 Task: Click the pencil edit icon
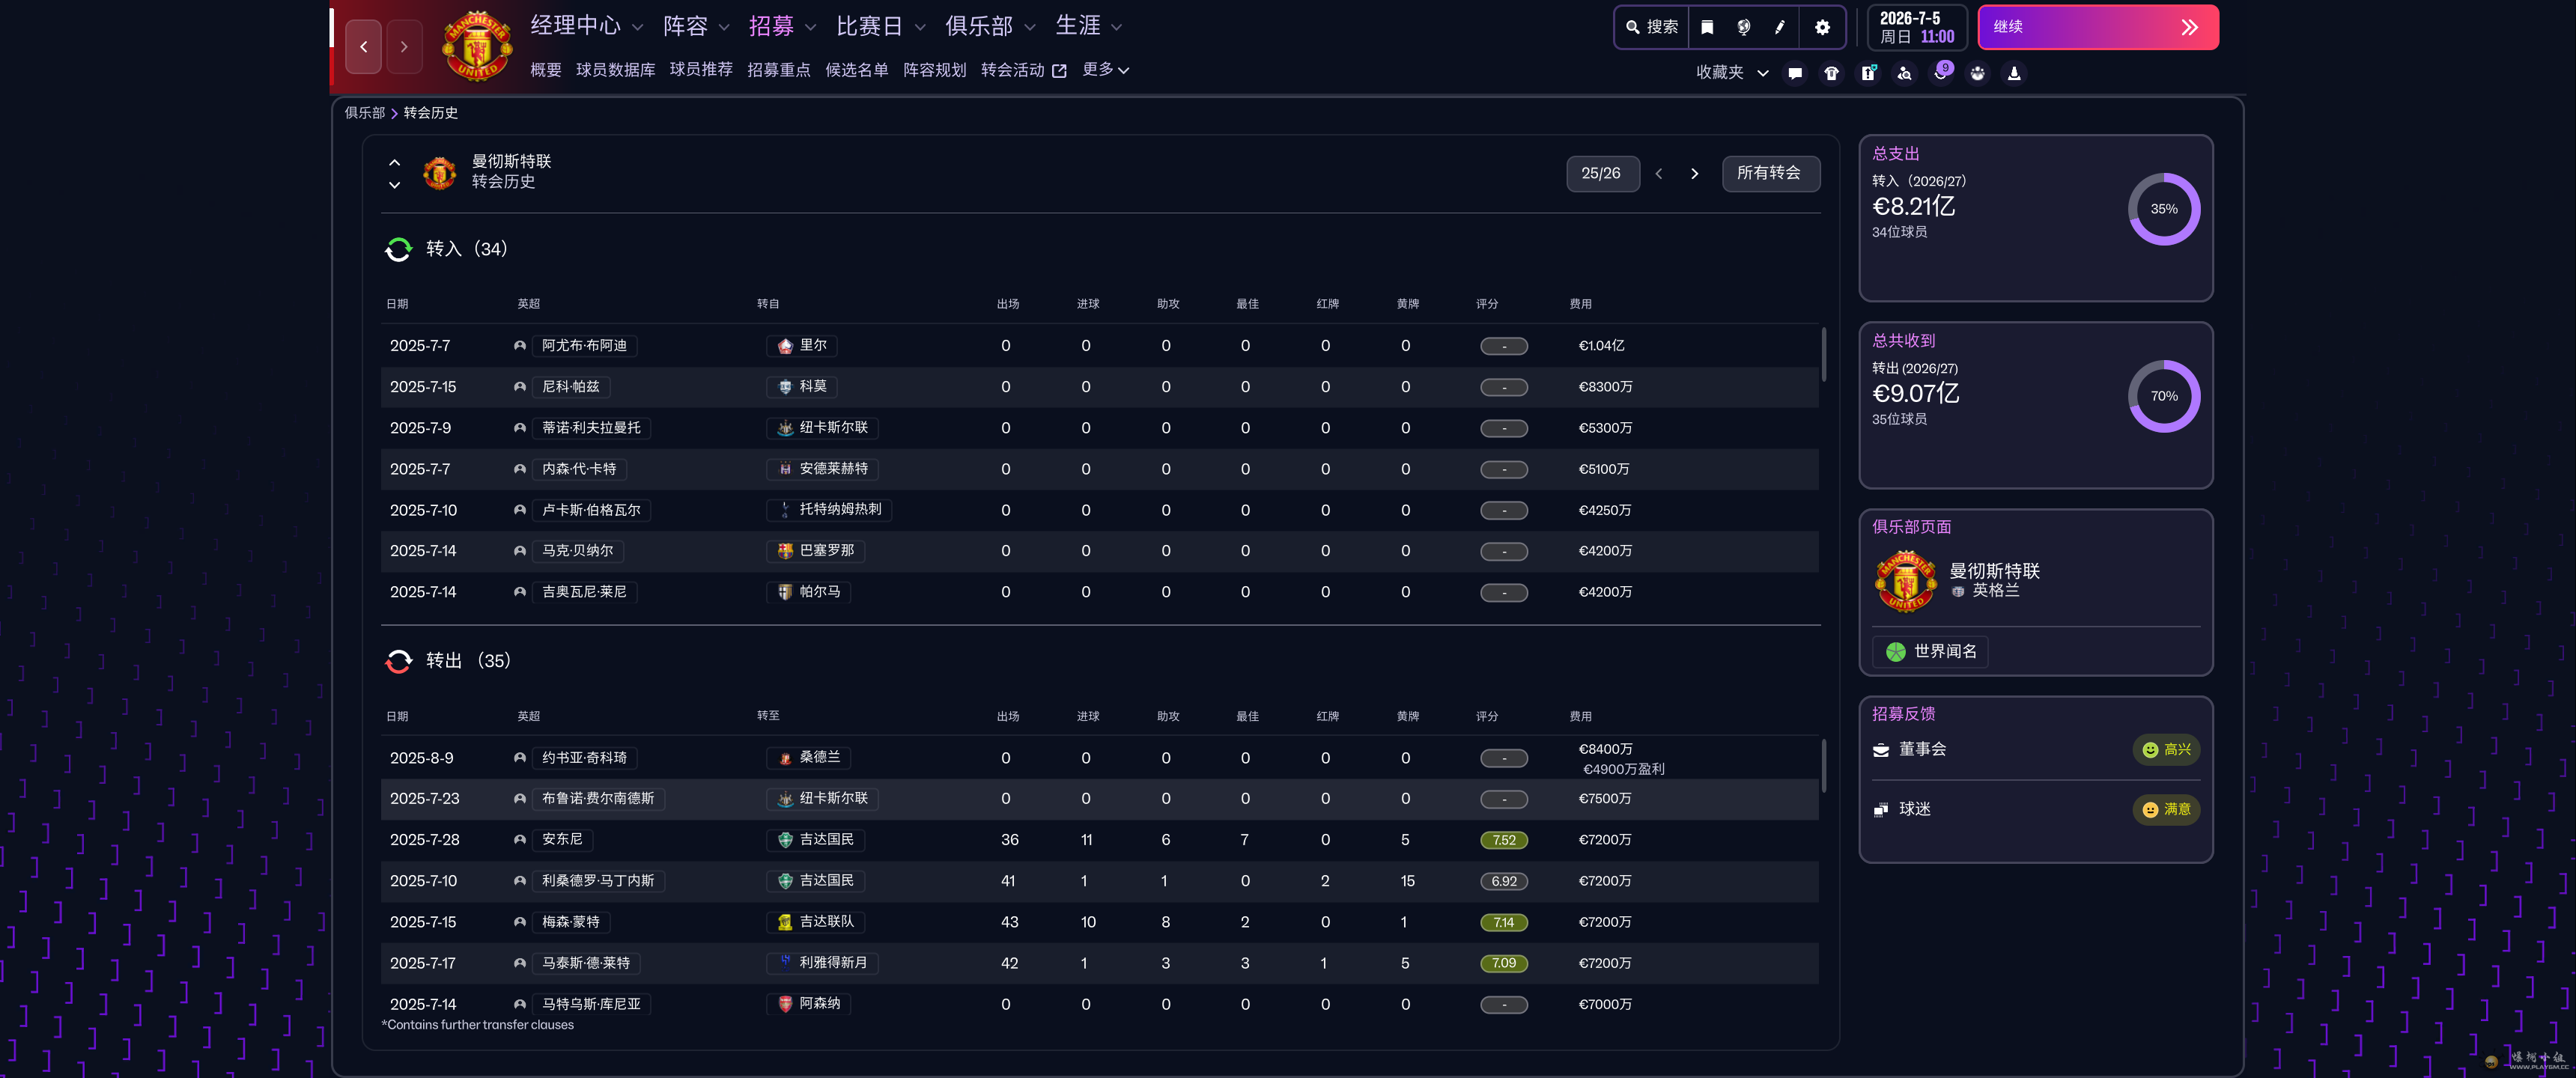point(1780,27)
